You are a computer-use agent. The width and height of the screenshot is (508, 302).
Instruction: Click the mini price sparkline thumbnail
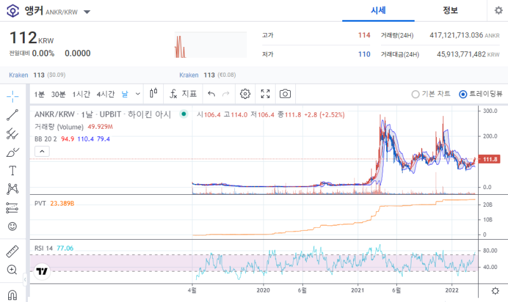pyautogui.click(x=211, y=44)
